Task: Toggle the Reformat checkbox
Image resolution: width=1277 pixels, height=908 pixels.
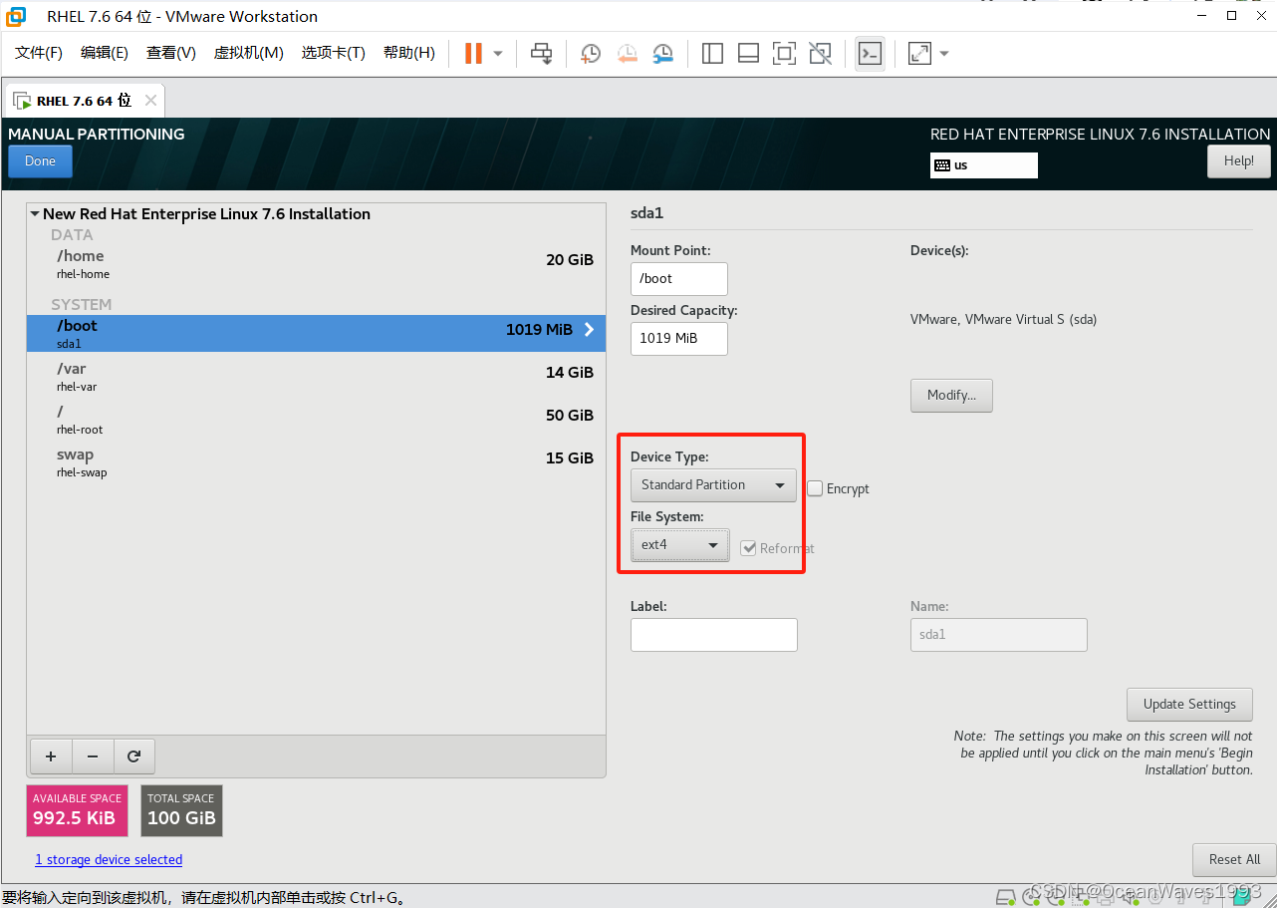Action: point(748,548)
